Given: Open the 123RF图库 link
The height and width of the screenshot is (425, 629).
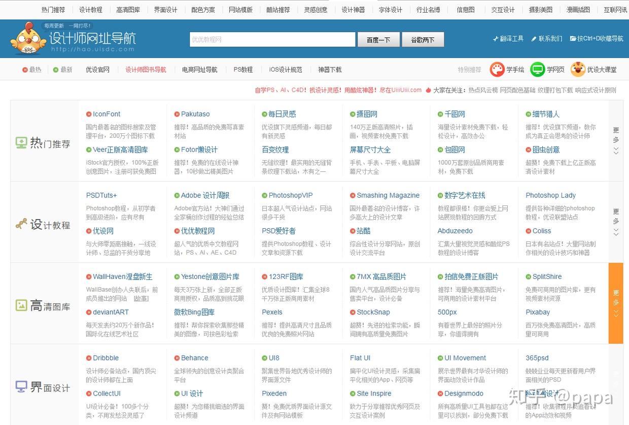Looking at the screenshot, I should point(286,276).
